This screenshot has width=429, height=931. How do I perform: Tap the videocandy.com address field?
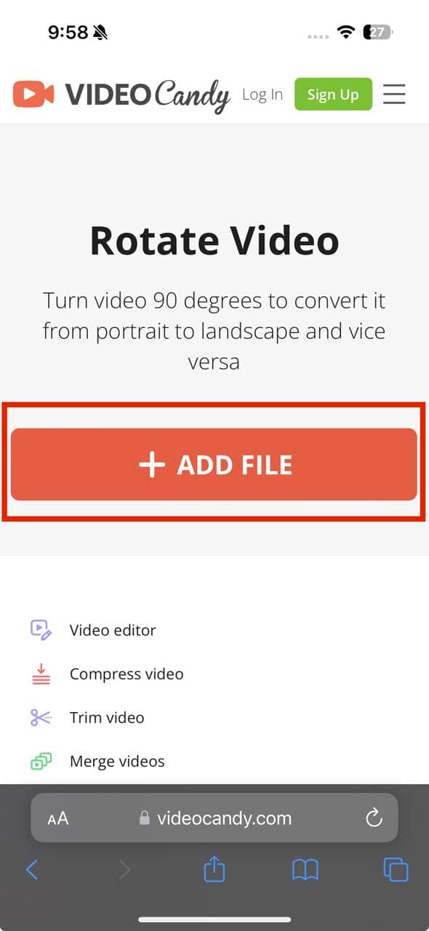pyautogui.click(x=214, y=818)
